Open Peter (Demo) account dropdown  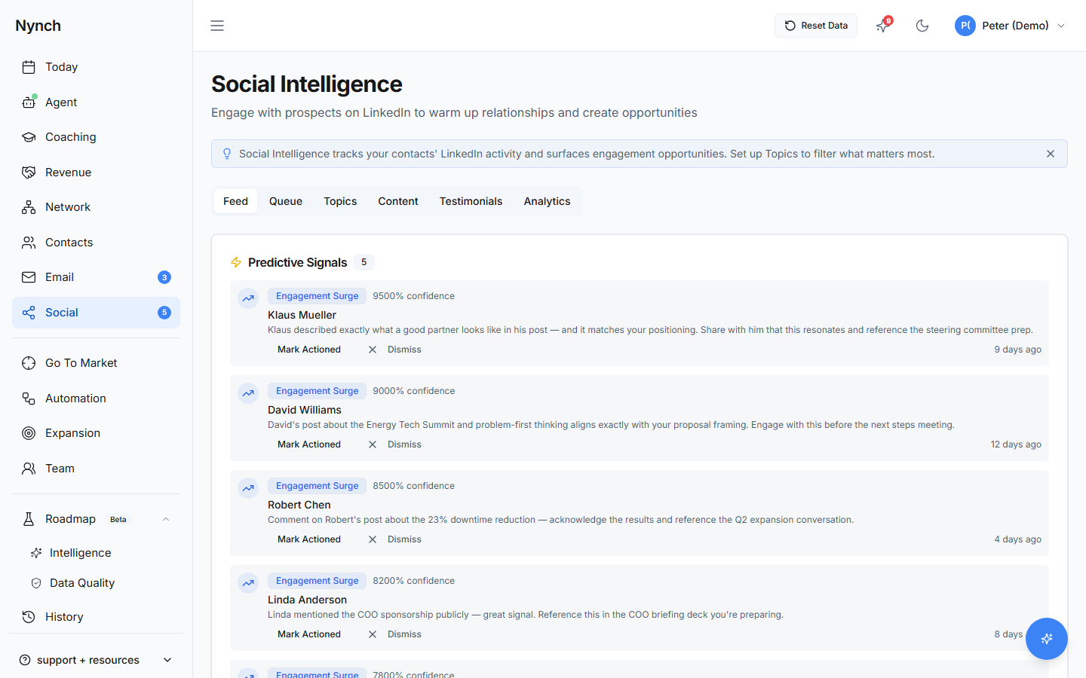[x=1010, y=26]
